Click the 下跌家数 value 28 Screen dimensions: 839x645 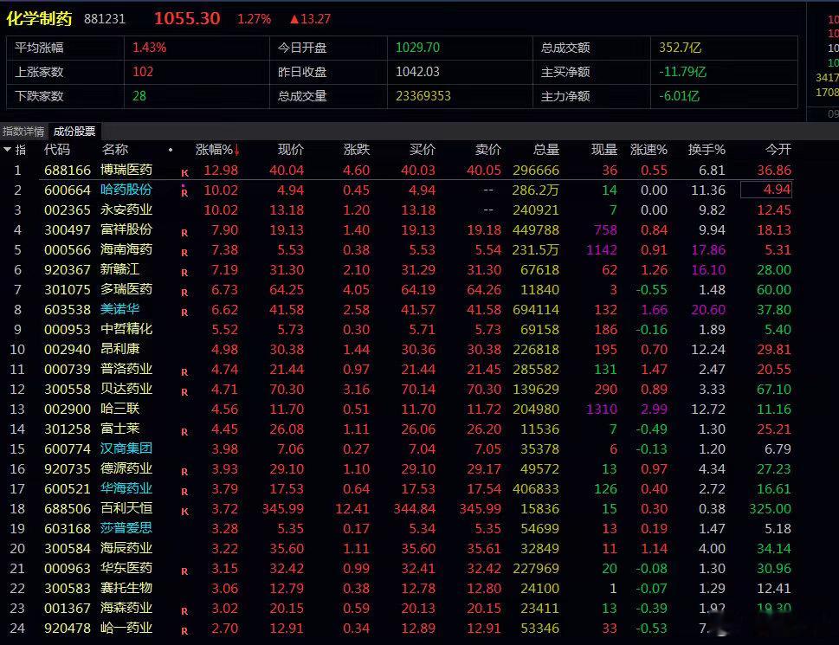[139, 96]
